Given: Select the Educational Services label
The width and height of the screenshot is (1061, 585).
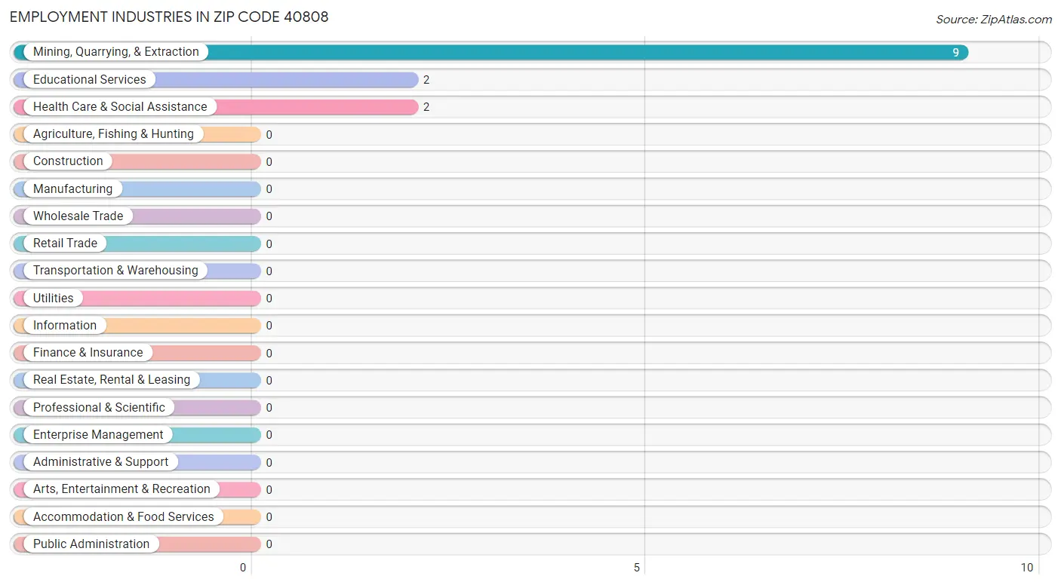Looking at the screenshot, I should pos(90,79).
